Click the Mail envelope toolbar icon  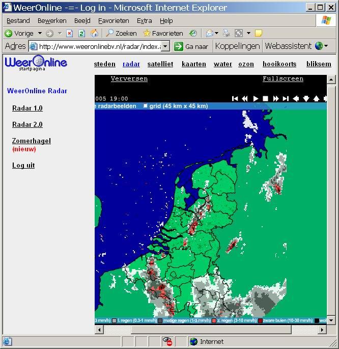pos(210,34)
